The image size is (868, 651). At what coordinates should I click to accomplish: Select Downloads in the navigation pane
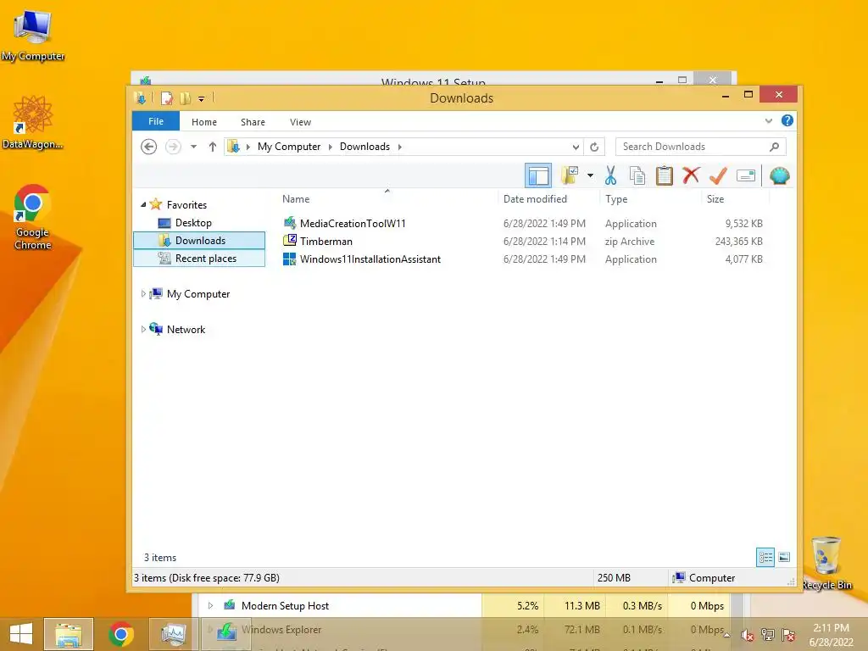[x=199, y=240]
